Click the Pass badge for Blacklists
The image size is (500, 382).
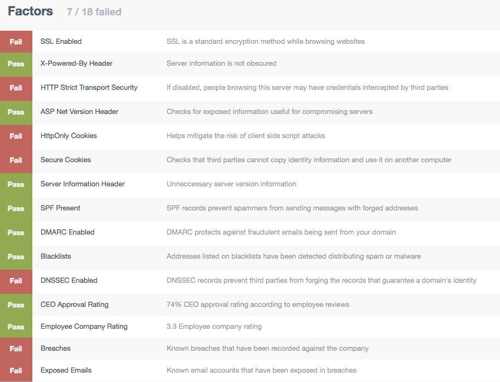click(x=16, y=256)
